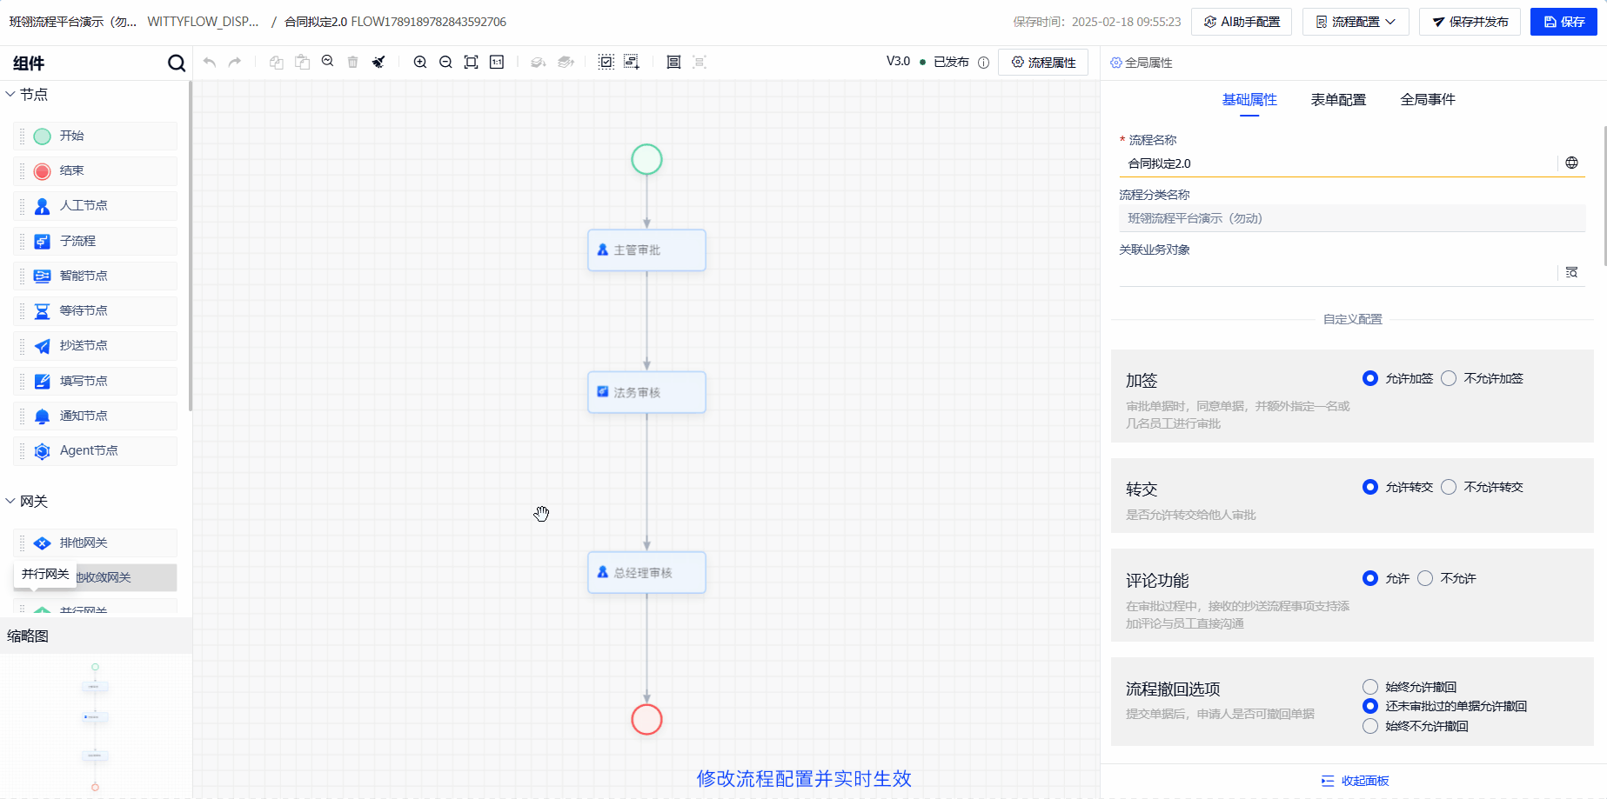This screenshot has width=1607, height=799.
Task: Click the globe icon in 流程名称 field
Action: pos(1571,163)
